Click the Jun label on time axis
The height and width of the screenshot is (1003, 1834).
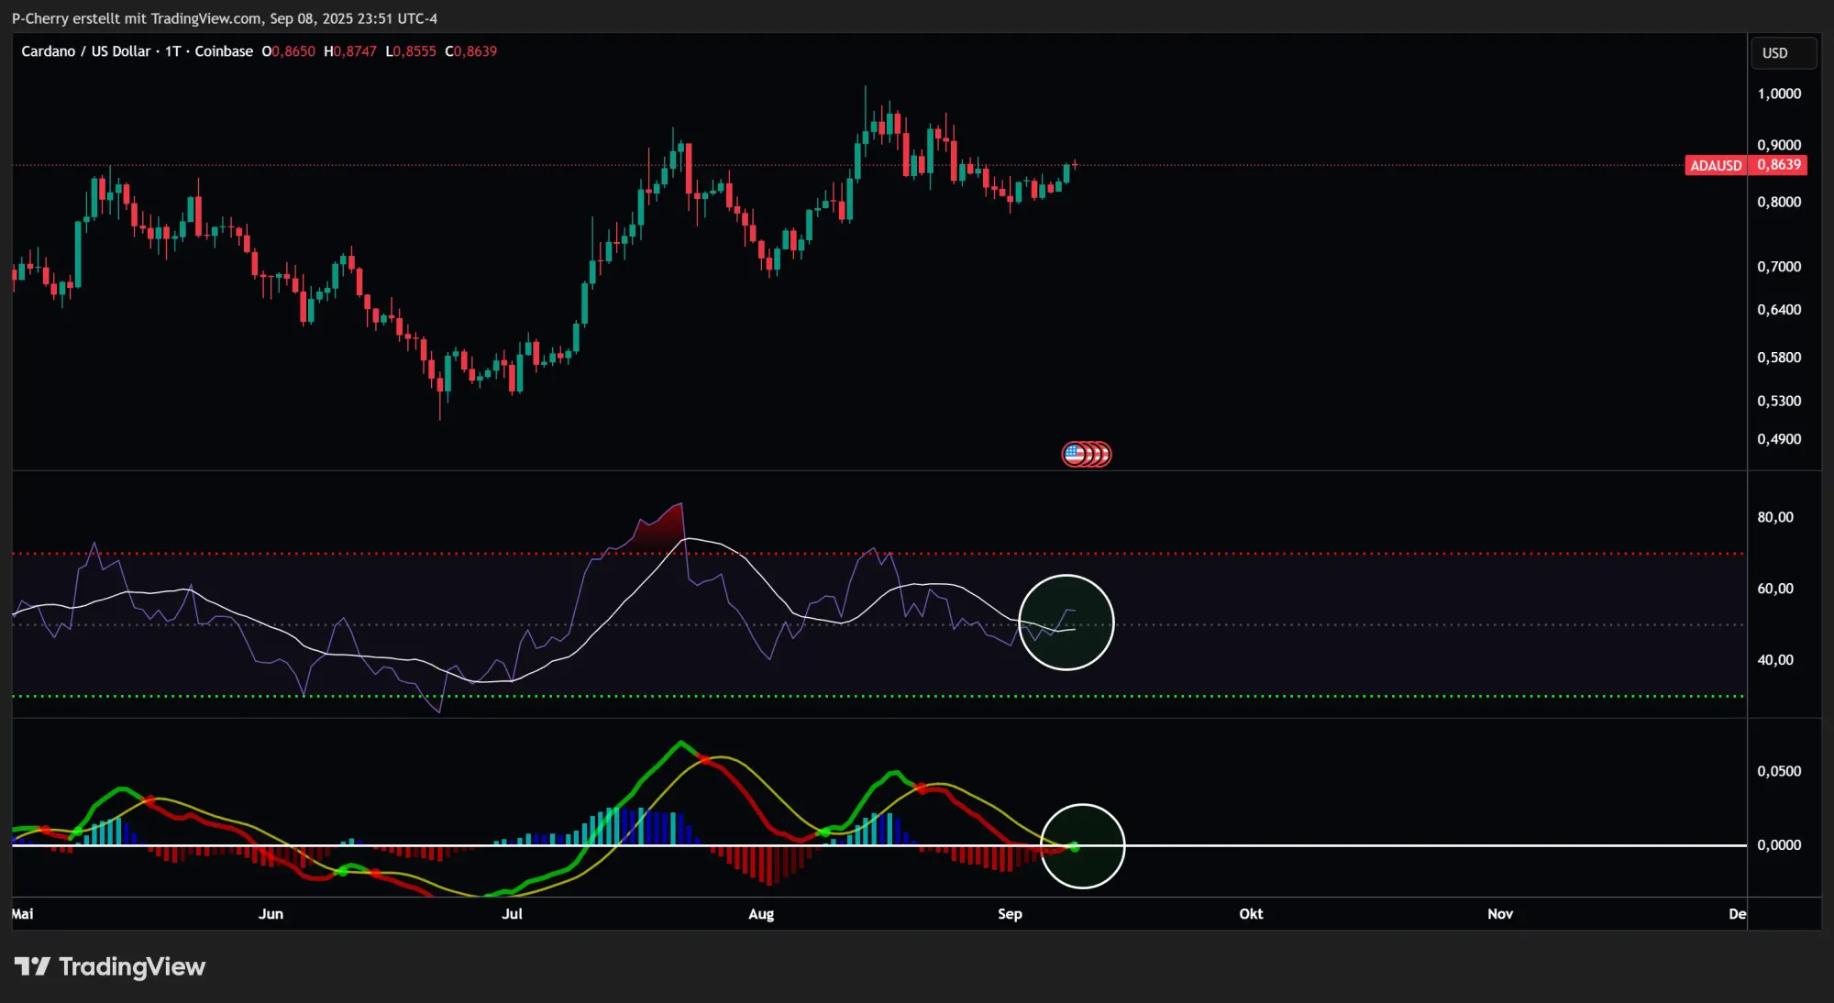pos(271,914)
